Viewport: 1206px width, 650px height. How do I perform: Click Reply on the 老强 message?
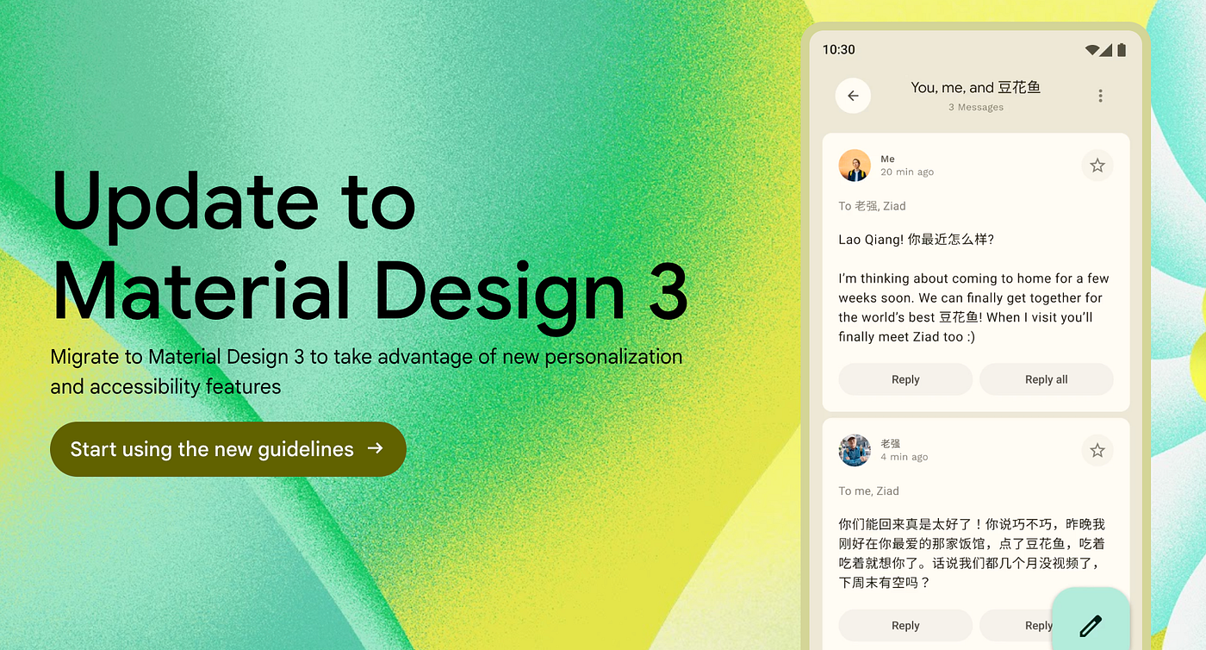pyautogui.click(x=905, y=626)
